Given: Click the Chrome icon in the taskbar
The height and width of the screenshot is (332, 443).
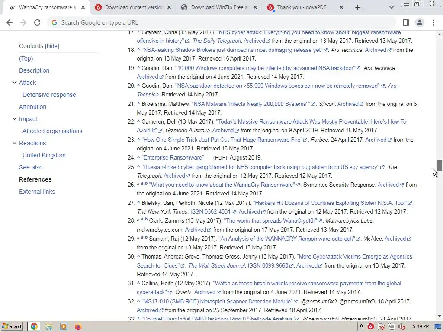Looking at the screenshot, I should pos(34,327).
